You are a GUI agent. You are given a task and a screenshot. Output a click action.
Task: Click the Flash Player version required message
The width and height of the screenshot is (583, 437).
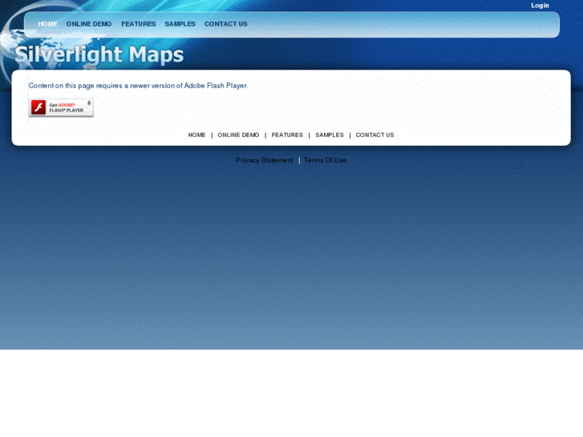pos(138,86)
